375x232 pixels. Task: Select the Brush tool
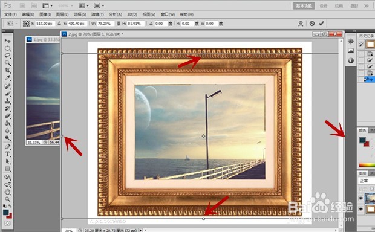(7, 94)
